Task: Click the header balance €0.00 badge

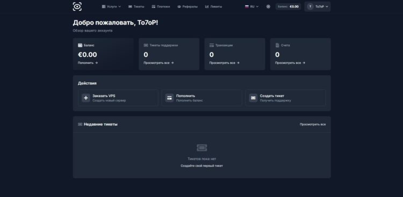Action: pos(288,6)
